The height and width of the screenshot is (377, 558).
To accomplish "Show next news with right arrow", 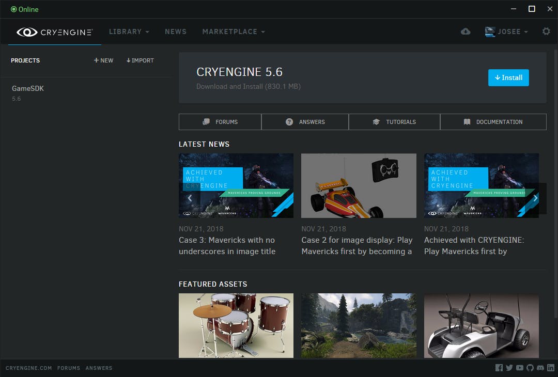I will pyautogui.click(x=536, y=198).
